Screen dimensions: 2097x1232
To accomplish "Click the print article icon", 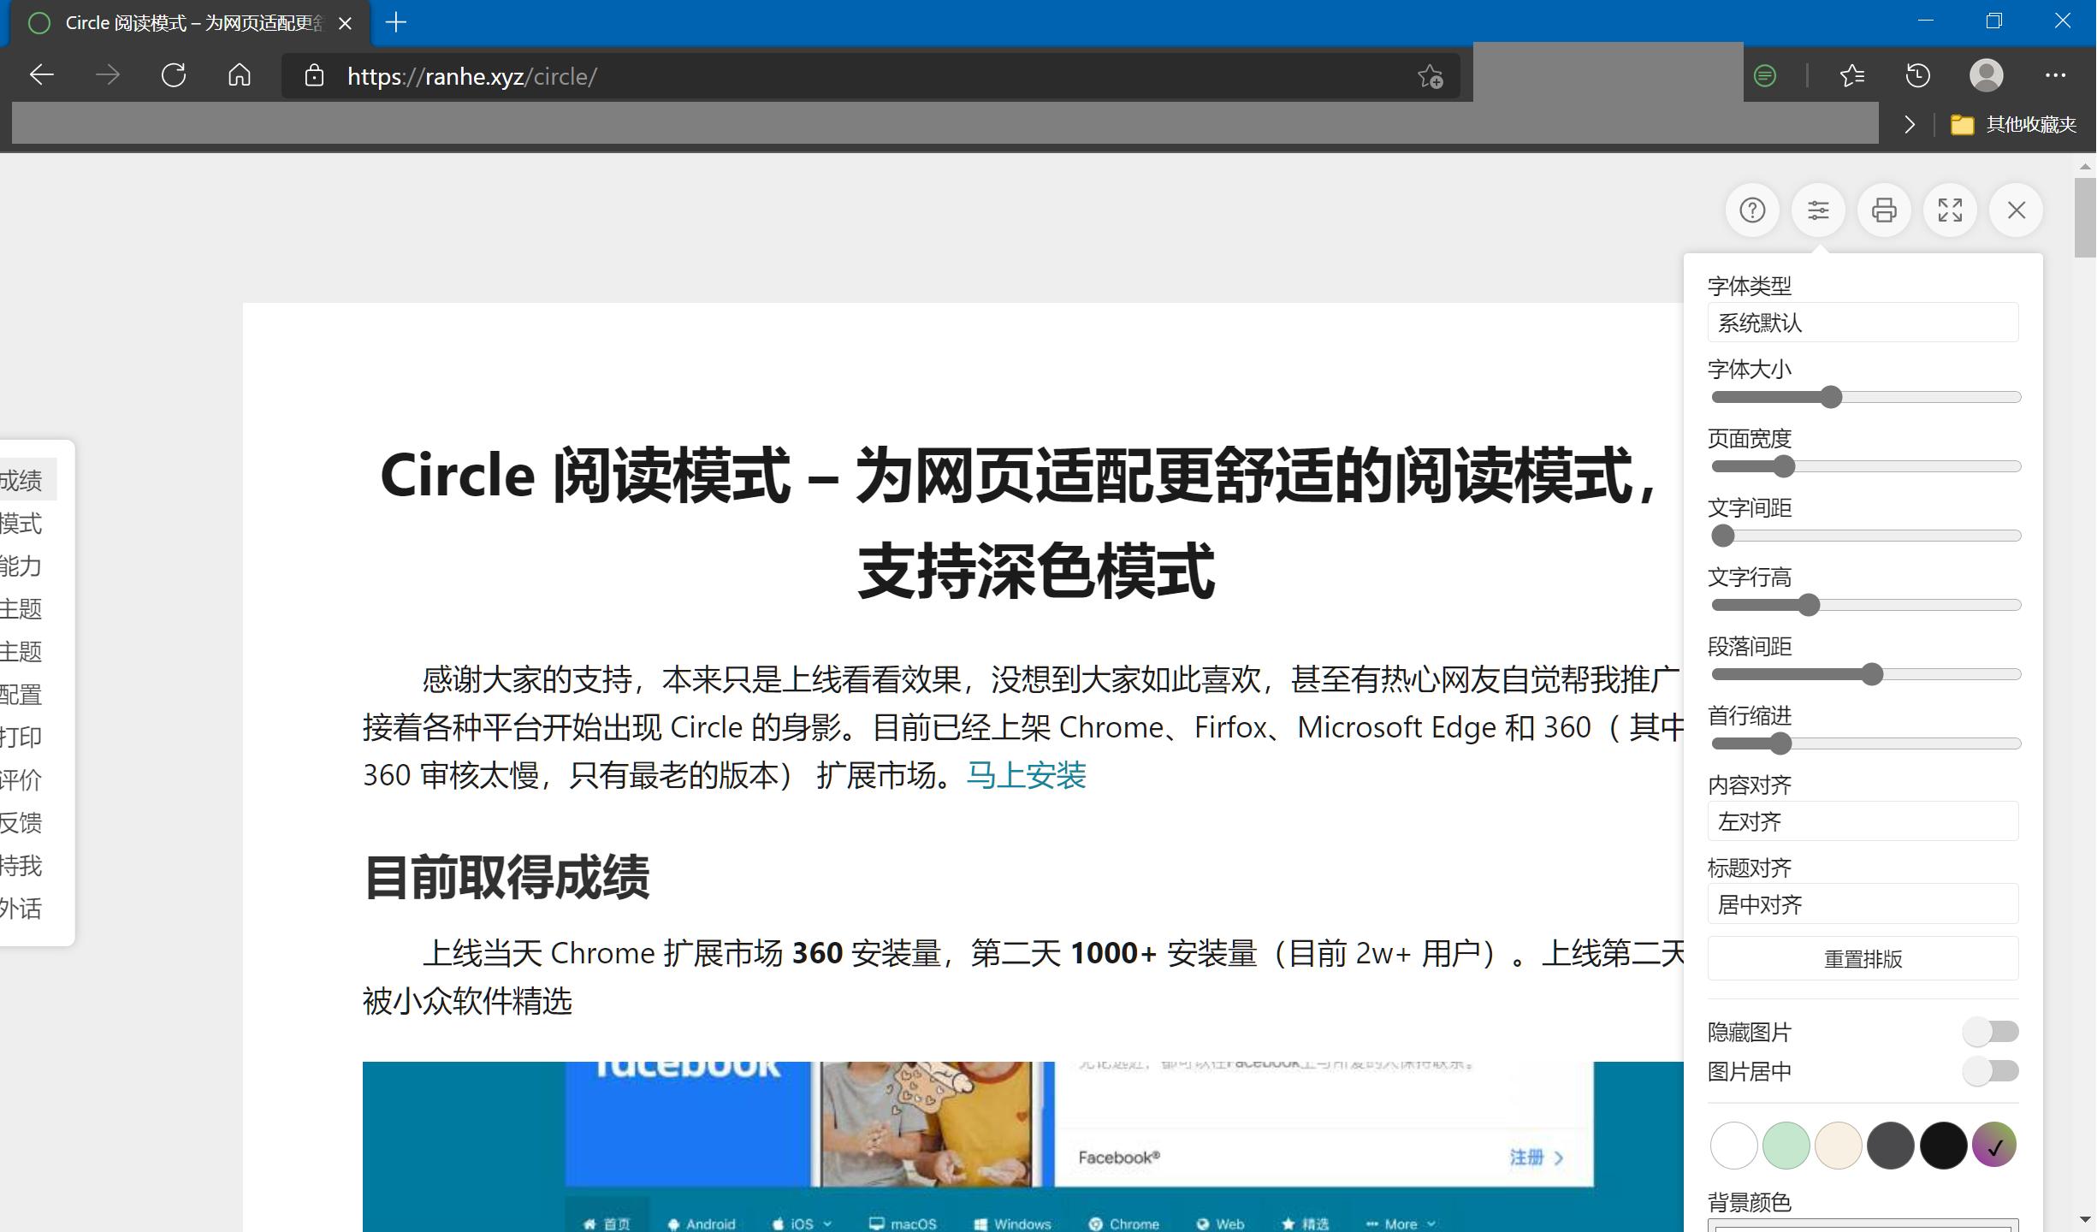I will point(1884,210).
